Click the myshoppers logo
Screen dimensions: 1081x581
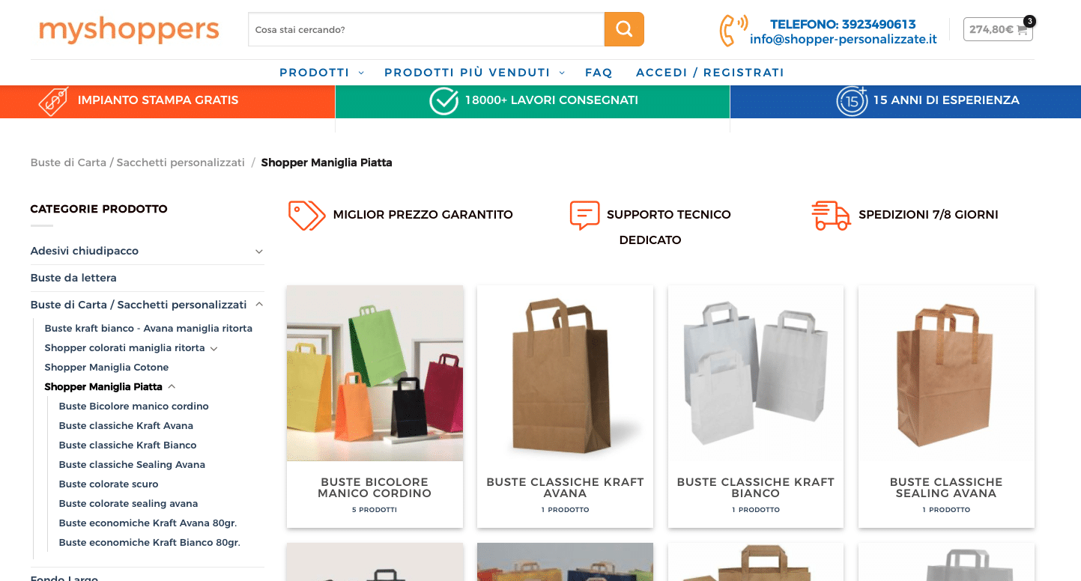click(129, 30)
